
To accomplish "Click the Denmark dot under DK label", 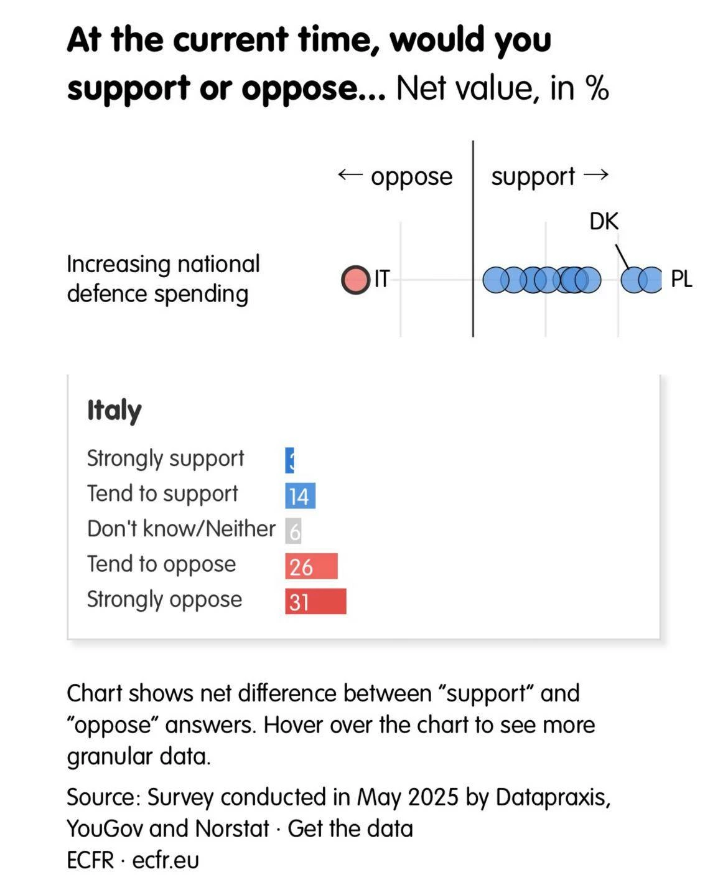I will pyautogui.click(x=634, y=280).
